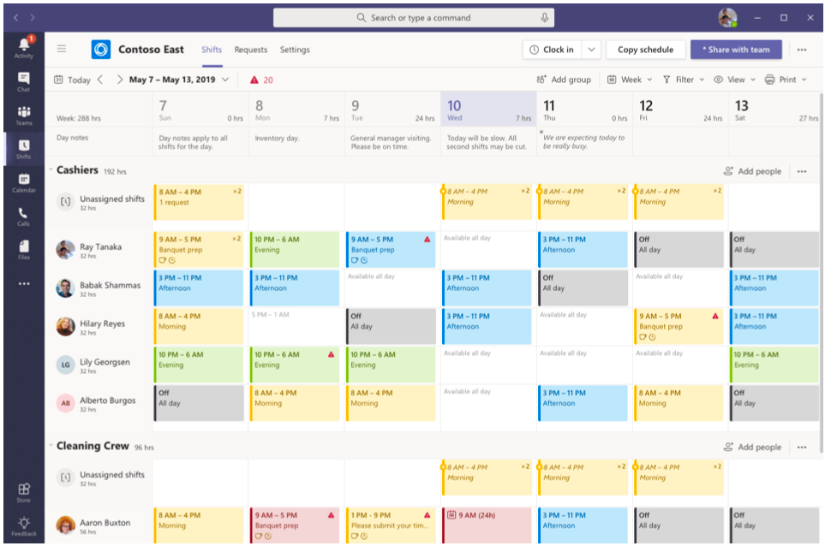
Task: Open Calls in the left rail
Action: pos(24,217)
